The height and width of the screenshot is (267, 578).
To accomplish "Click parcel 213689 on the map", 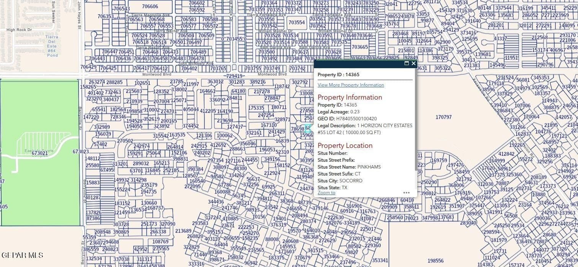I will [x=183, y=231].
